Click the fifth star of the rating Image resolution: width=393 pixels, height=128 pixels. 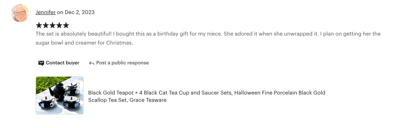tap(66, 25)
